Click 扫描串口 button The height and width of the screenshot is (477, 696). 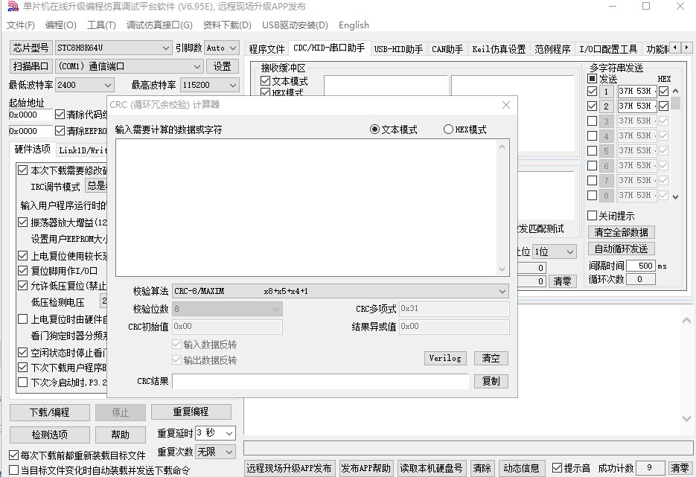(31, 66)
